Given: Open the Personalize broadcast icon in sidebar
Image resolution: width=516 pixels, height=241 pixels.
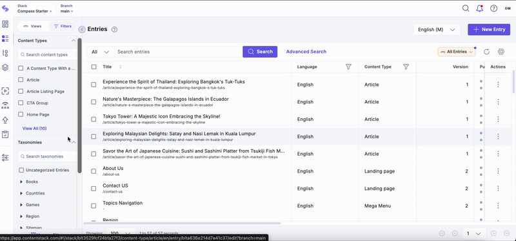Looking at the screenshot, I should pyautogui.click(x=5, y=105).
